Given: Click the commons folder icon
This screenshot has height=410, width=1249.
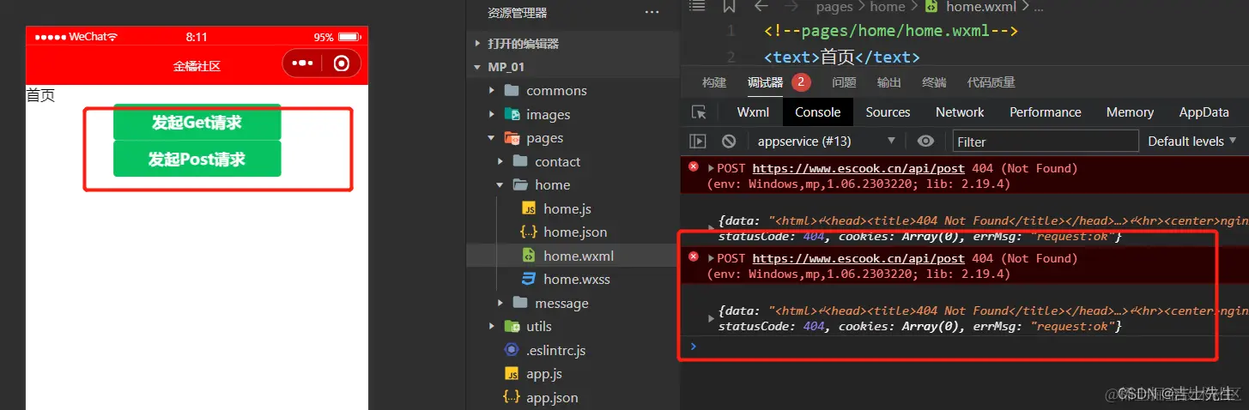Looking at the screenshot, I should [512, 90].
